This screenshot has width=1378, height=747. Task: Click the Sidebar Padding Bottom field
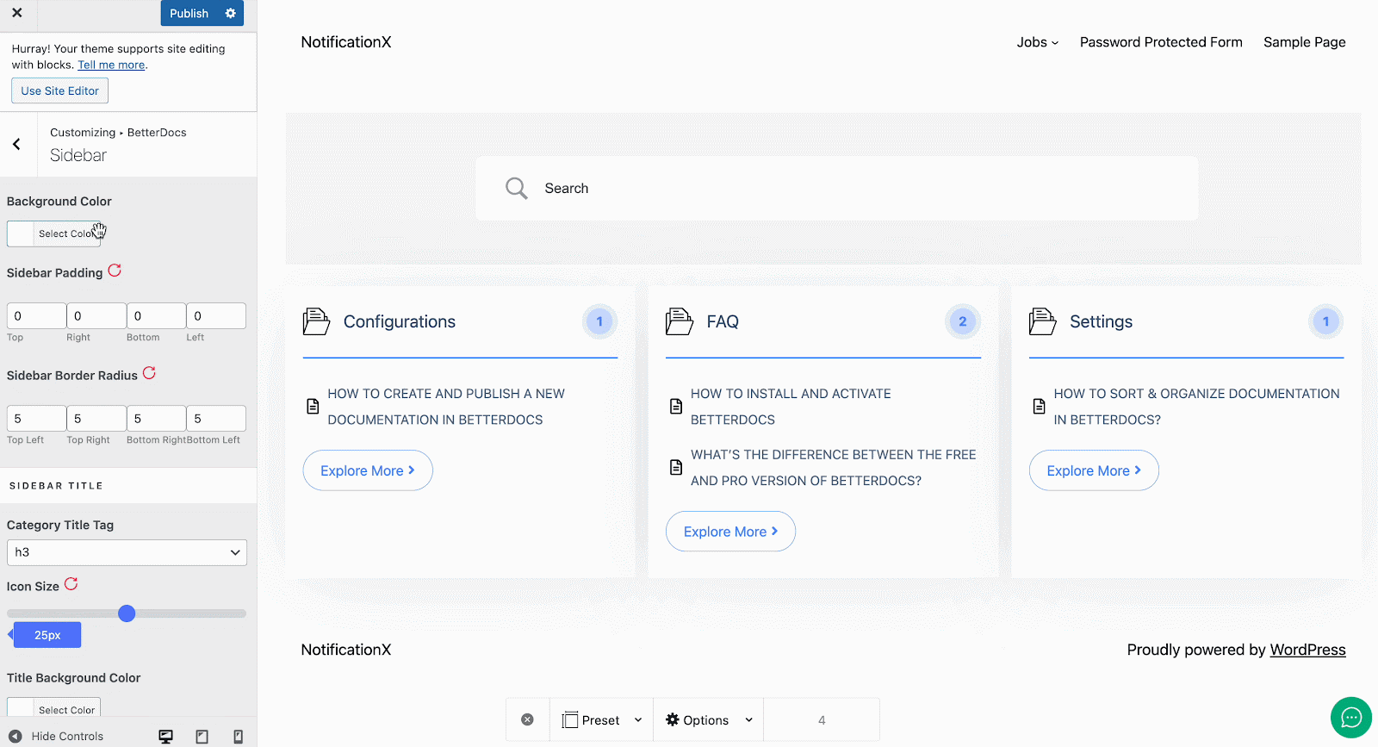(156, 316)
